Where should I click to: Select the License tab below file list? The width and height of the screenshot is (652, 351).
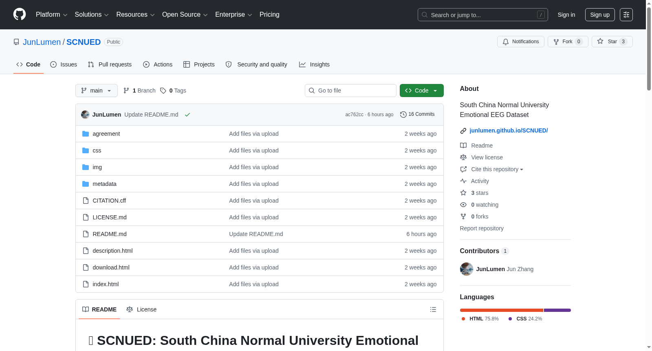(141, 309)
